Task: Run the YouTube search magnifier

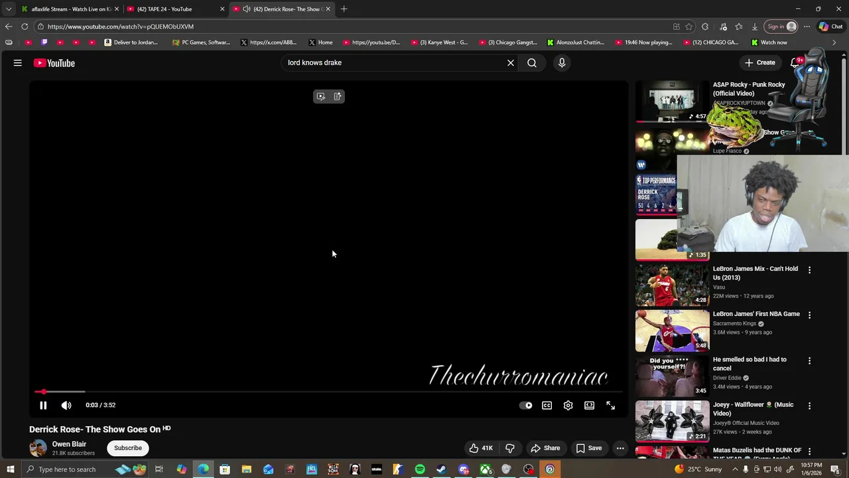Action: (532, 62)
